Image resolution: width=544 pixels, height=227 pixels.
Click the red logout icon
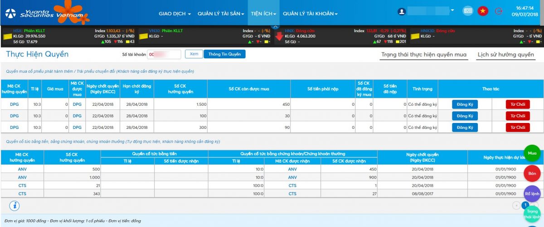point(499,11)
